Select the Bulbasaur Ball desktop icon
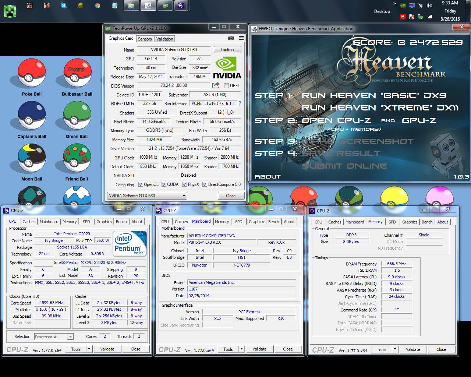This screenshot has height=377, width=471. pyautogui.click(x=77, y=77)
